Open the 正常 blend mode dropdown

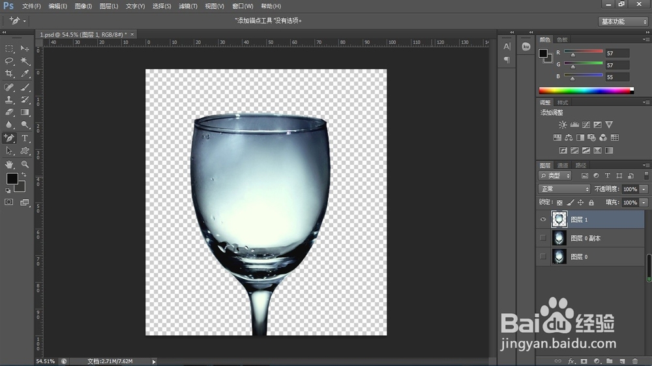[564, 189]
